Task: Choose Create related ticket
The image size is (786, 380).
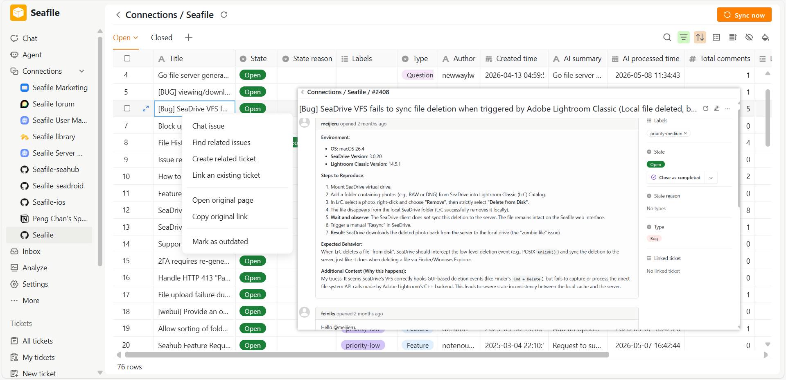Action: 224,159
